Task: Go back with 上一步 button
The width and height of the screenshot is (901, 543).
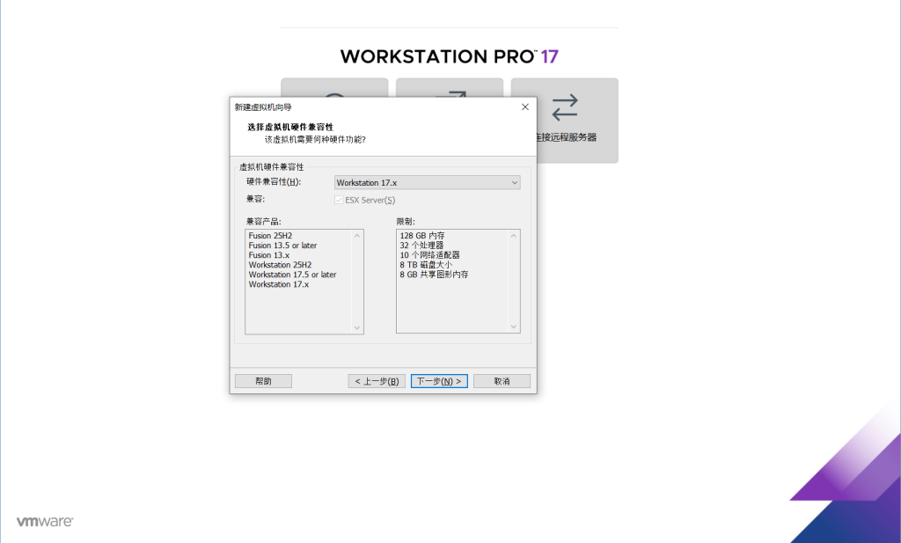Action: click(x=377, y=381)
